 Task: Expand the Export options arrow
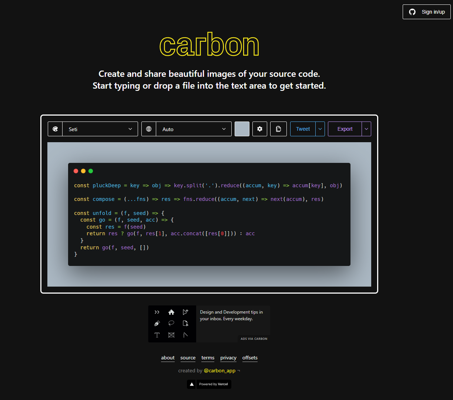[366, 129]
